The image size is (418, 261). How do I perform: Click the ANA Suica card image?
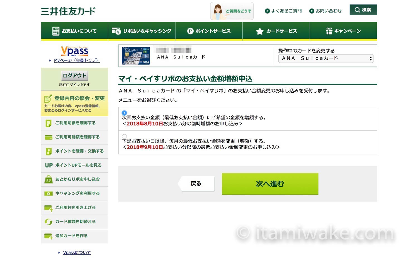click(136, 56)
